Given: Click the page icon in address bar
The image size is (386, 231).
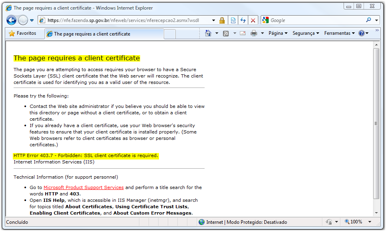Looking at the screenshot, I should pyautogui.click(x=42, y=20).
